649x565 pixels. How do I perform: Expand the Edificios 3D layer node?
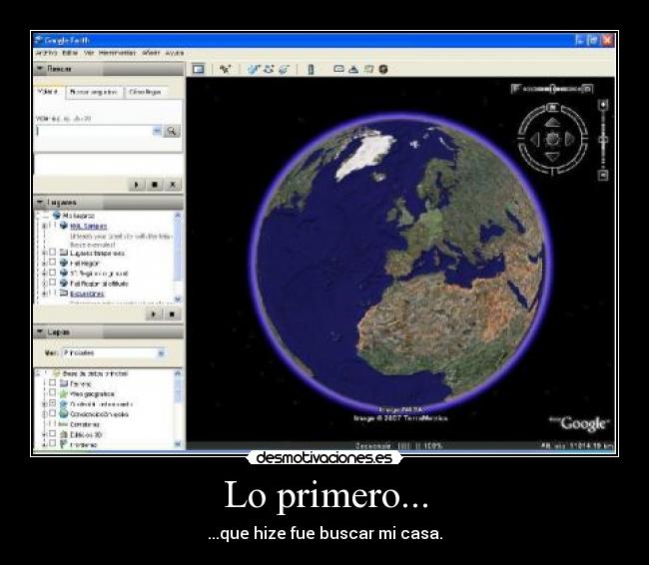pyautogui.click(x=44, y=434)
